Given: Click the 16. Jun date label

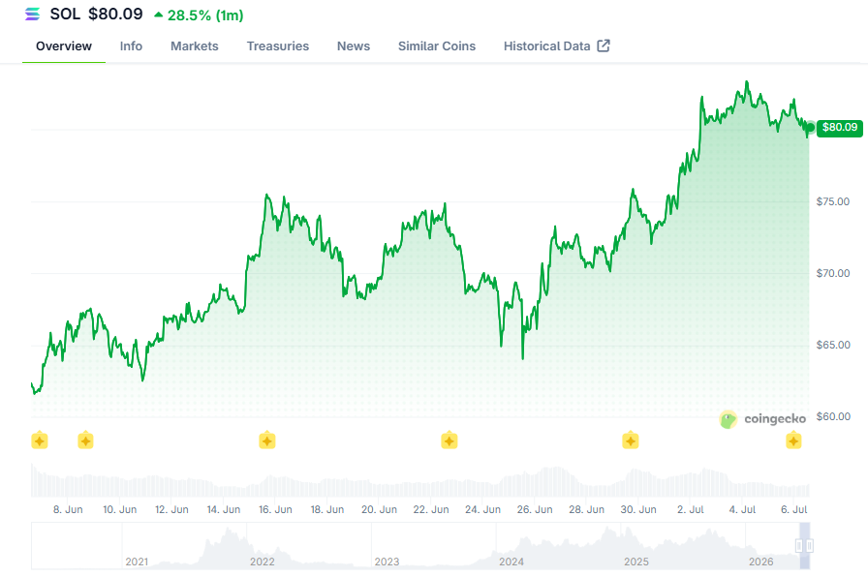Looking at the screenshot, I should (275, 509).
